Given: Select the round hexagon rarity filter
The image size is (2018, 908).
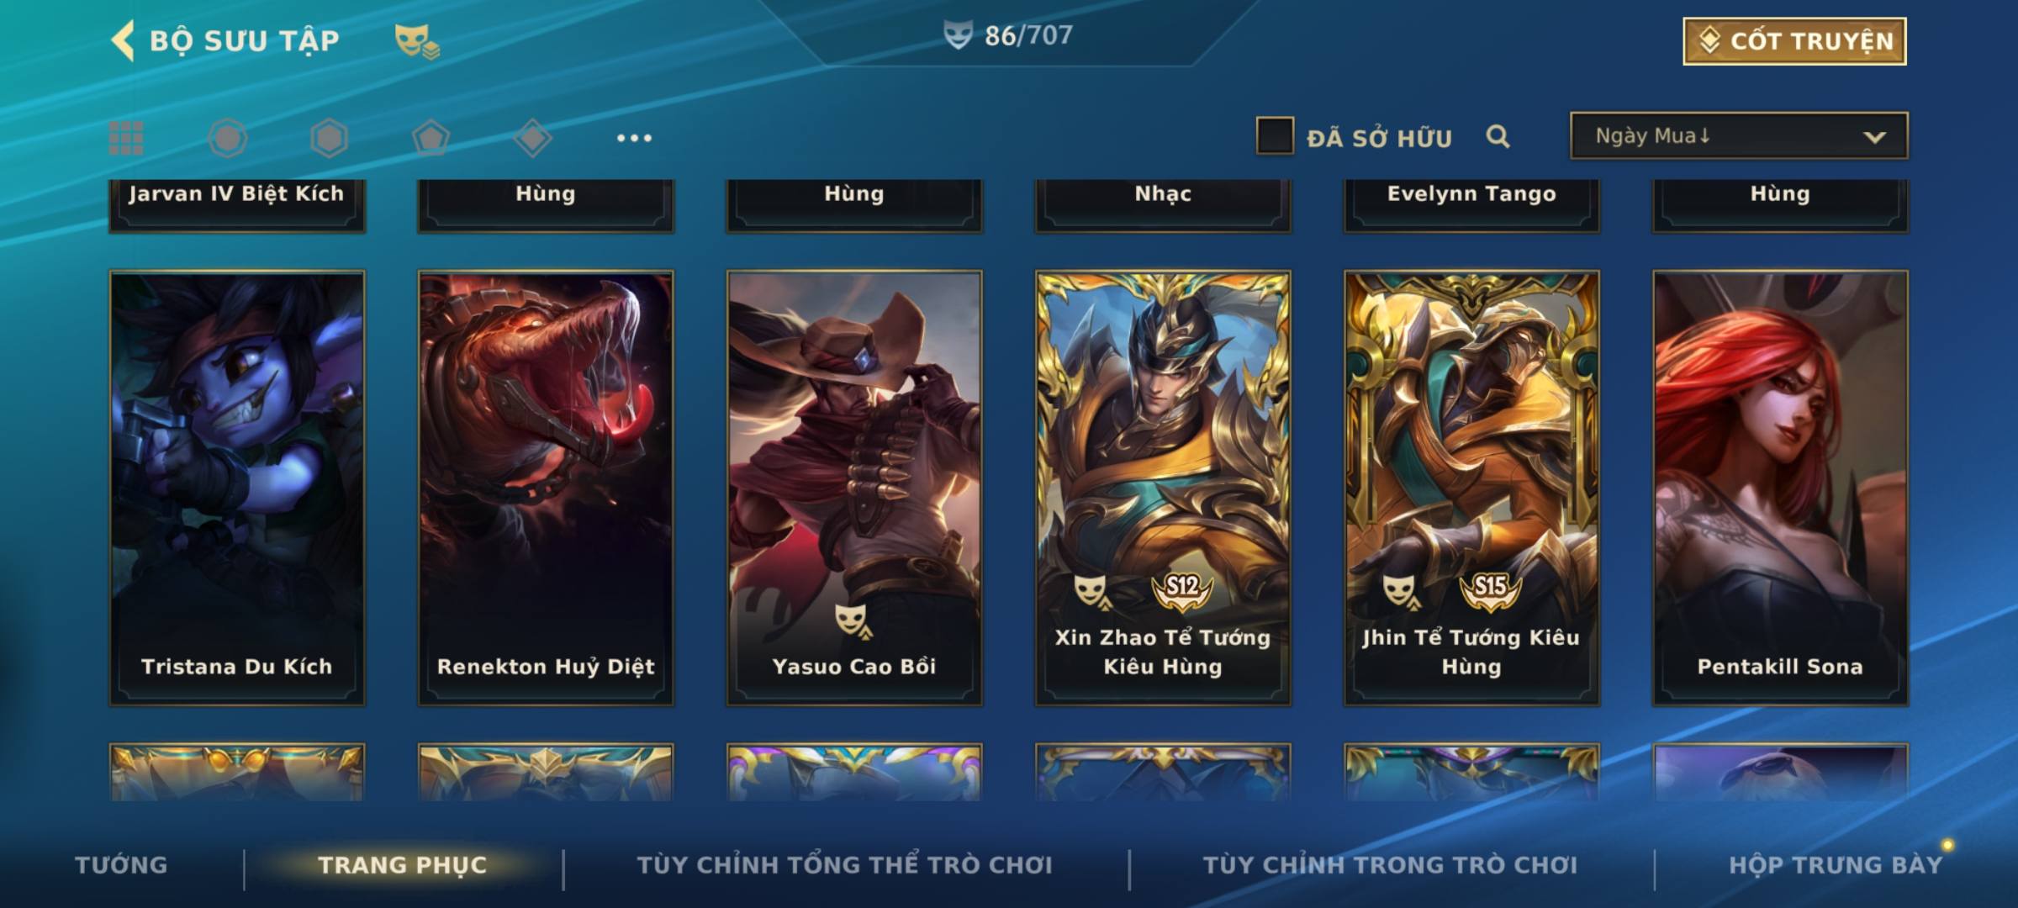Looking at the screenshot, I should tap(228, 138).
